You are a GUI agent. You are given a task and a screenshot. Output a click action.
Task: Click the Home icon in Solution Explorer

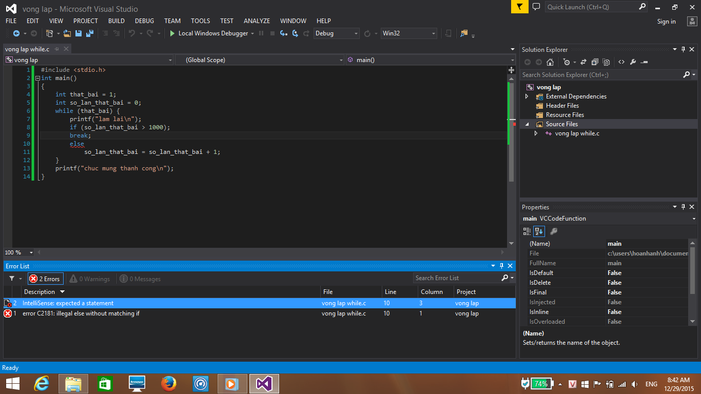550,62
